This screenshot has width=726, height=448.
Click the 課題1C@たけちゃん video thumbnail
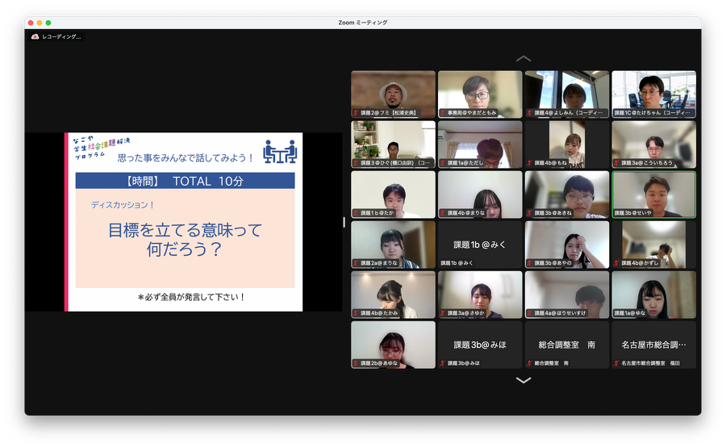coord(653,94)
